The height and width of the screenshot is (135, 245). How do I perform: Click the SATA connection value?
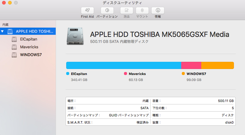(x=144, y=108)
